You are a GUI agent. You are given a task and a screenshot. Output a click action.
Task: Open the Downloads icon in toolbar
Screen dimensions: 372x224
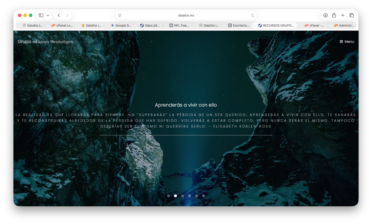[325, 15]
